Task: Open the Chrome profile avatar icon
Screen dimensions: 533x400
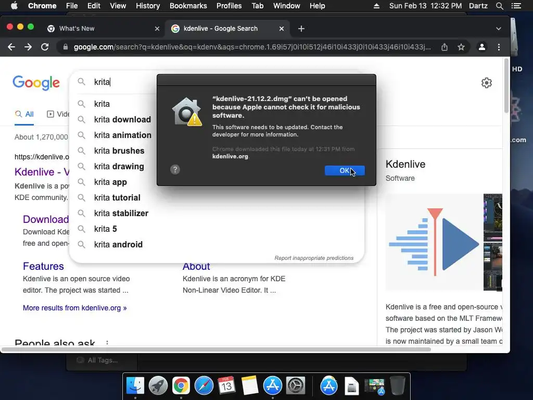Action: click(x=481, y=47)
